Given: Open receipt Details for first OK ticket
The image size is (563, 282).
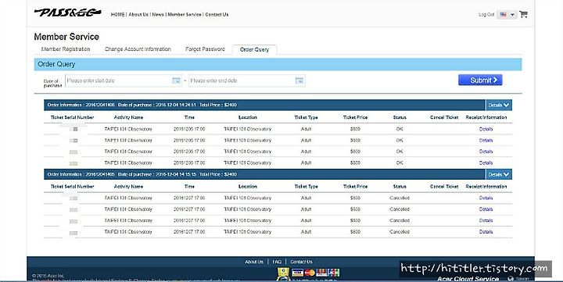Looking at the screenshot, I should tap(486, 129).
